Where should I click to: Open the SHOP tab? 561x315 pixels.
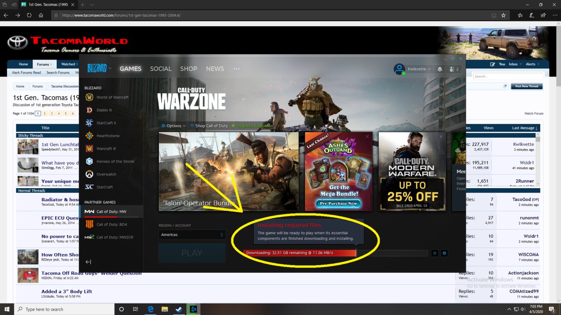tap(189, 69)
